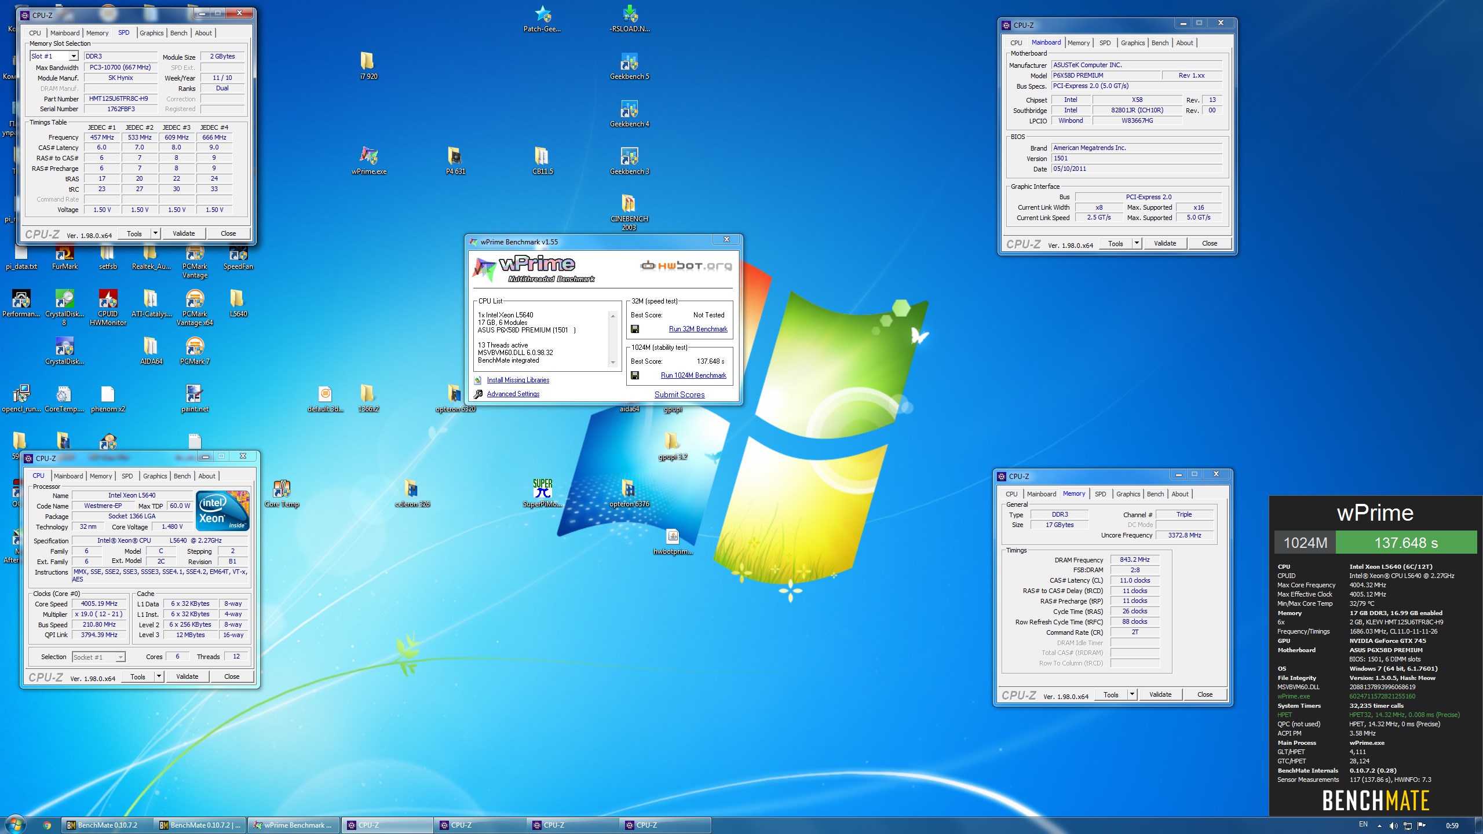Click Run 32M Benchmark link
This screenshot has width=1483, height=834.
click(698, 329)
